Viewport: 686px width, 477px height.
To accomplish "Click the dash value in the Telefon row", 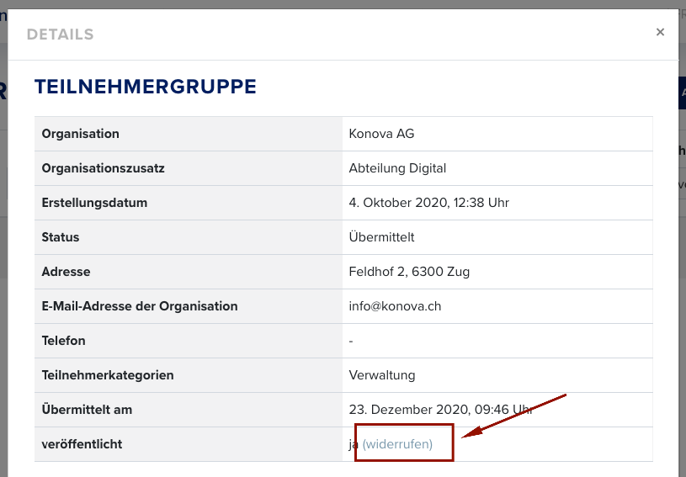I will pos(351,341).
